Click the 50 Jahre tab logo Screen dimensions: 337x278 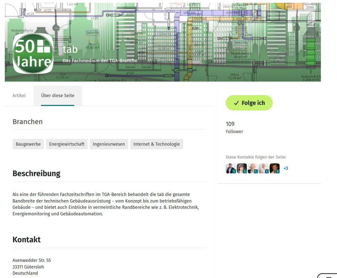coord(33,53)
